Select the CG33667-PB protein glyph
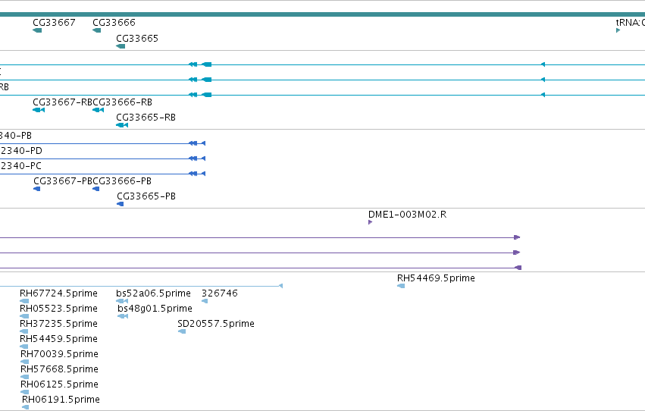This screenshot has width=645, height=411. (37, 190)
